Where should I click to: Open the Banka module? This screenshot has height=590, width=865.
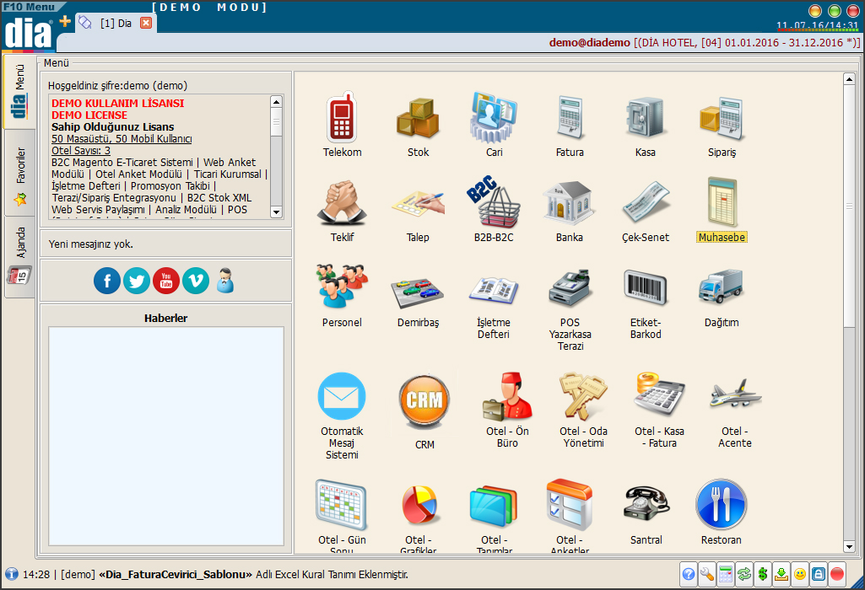pyautogui.click(x=570, y=211)
